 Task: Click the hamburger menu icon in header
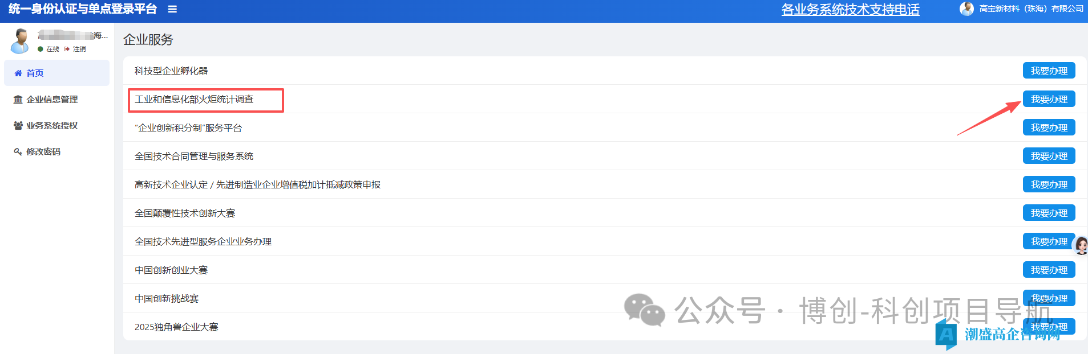tap(172, 9)
